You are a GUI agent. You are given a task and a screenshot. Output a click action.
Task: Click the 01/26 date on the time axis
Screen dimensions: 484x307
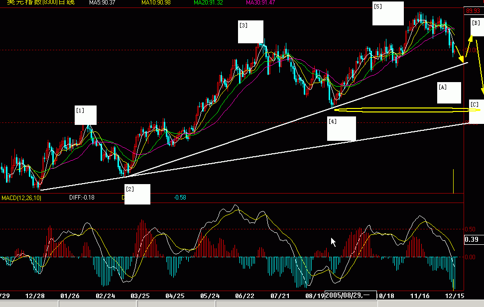70,296
